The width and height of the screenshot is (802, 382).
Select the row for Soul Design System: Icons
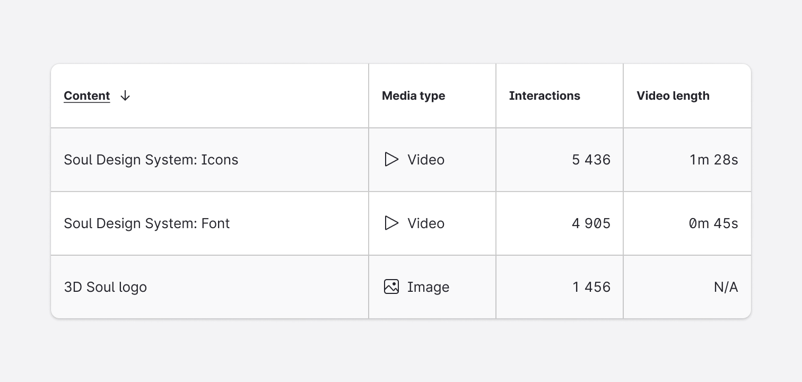(151, 159)
